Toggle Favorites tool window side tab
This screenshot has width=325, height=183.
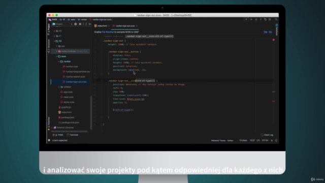49,123
